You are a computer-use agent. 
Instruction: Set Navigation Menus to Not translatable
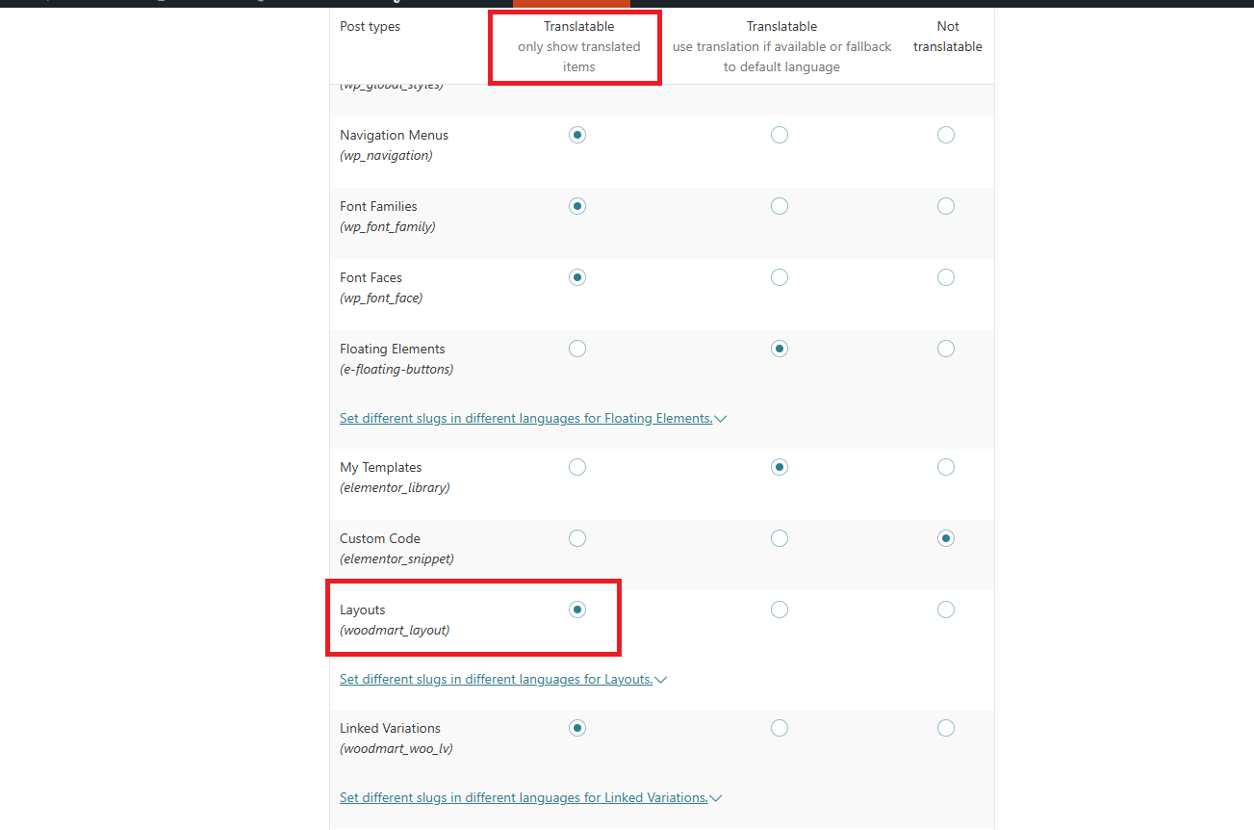tap(946, 135)
